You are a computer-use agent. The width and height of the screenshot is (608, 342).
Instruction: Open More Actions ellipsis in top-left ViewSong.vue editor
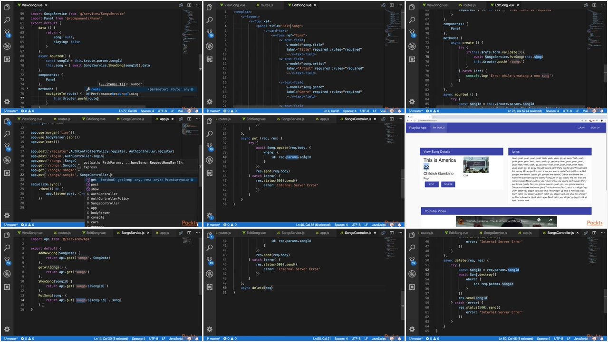198,5
